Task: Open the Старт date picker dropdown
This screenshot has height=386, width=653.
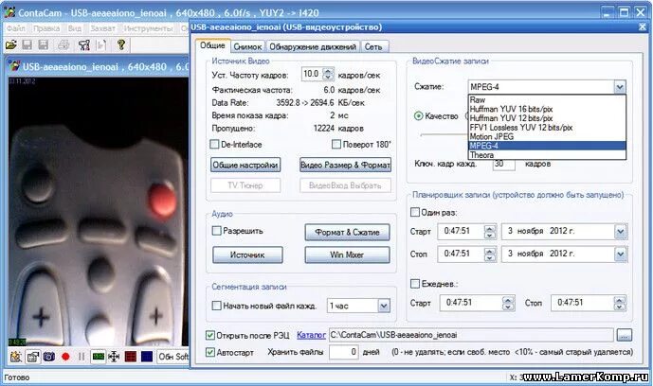Action: pos(620,232)
